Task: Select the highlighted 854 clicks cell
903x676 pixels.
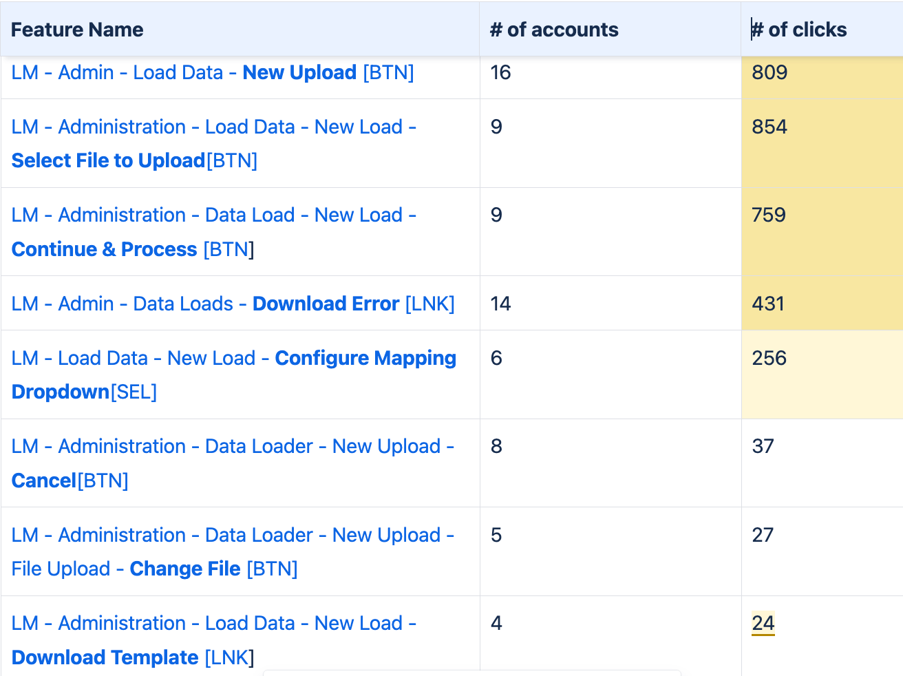Action: (x=821, y=142)
